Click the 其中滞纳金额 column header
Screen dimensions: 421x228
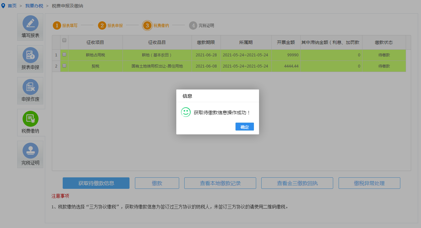[x=331, y=42]
